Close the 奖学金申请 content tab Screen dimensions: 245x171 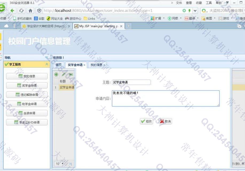click(84, 65)
